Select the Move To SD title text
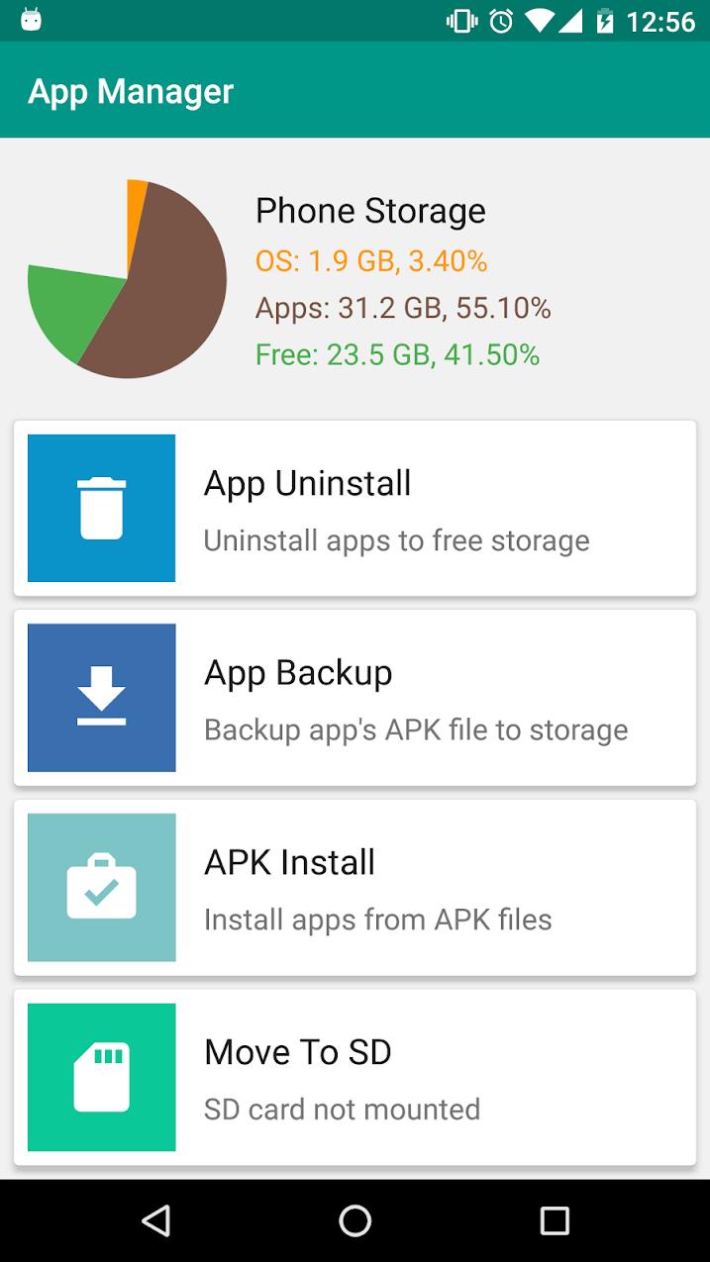Image resolution: width=710 pixels, height=1262 pixels. click(297, 1052)
